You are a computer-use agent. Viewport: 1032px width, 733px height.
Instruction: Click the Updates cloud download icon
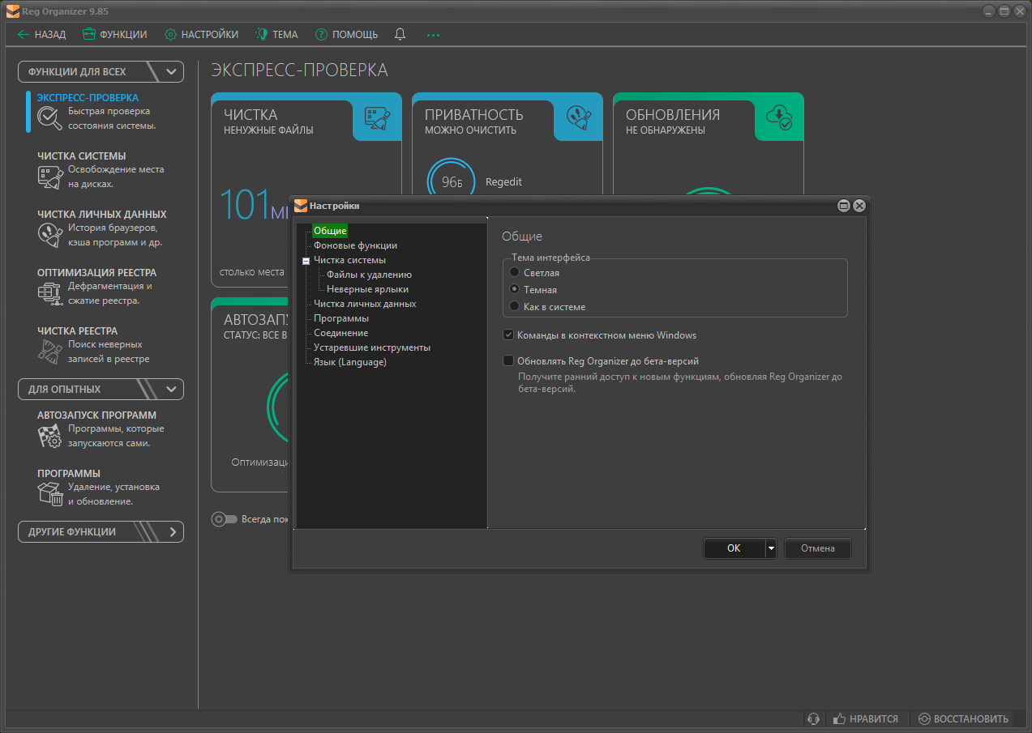click(x=778, y=117)
